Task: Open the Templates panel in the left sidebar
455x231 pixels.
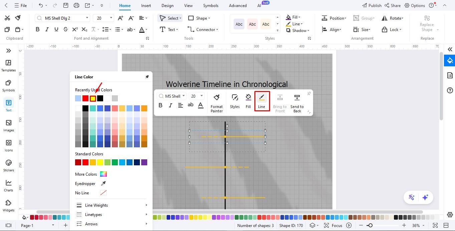Action: point(9,66)
